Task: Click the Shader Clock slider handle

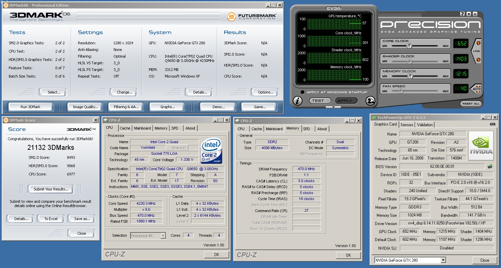Action: pyautogui.click(x=410, y=61)
